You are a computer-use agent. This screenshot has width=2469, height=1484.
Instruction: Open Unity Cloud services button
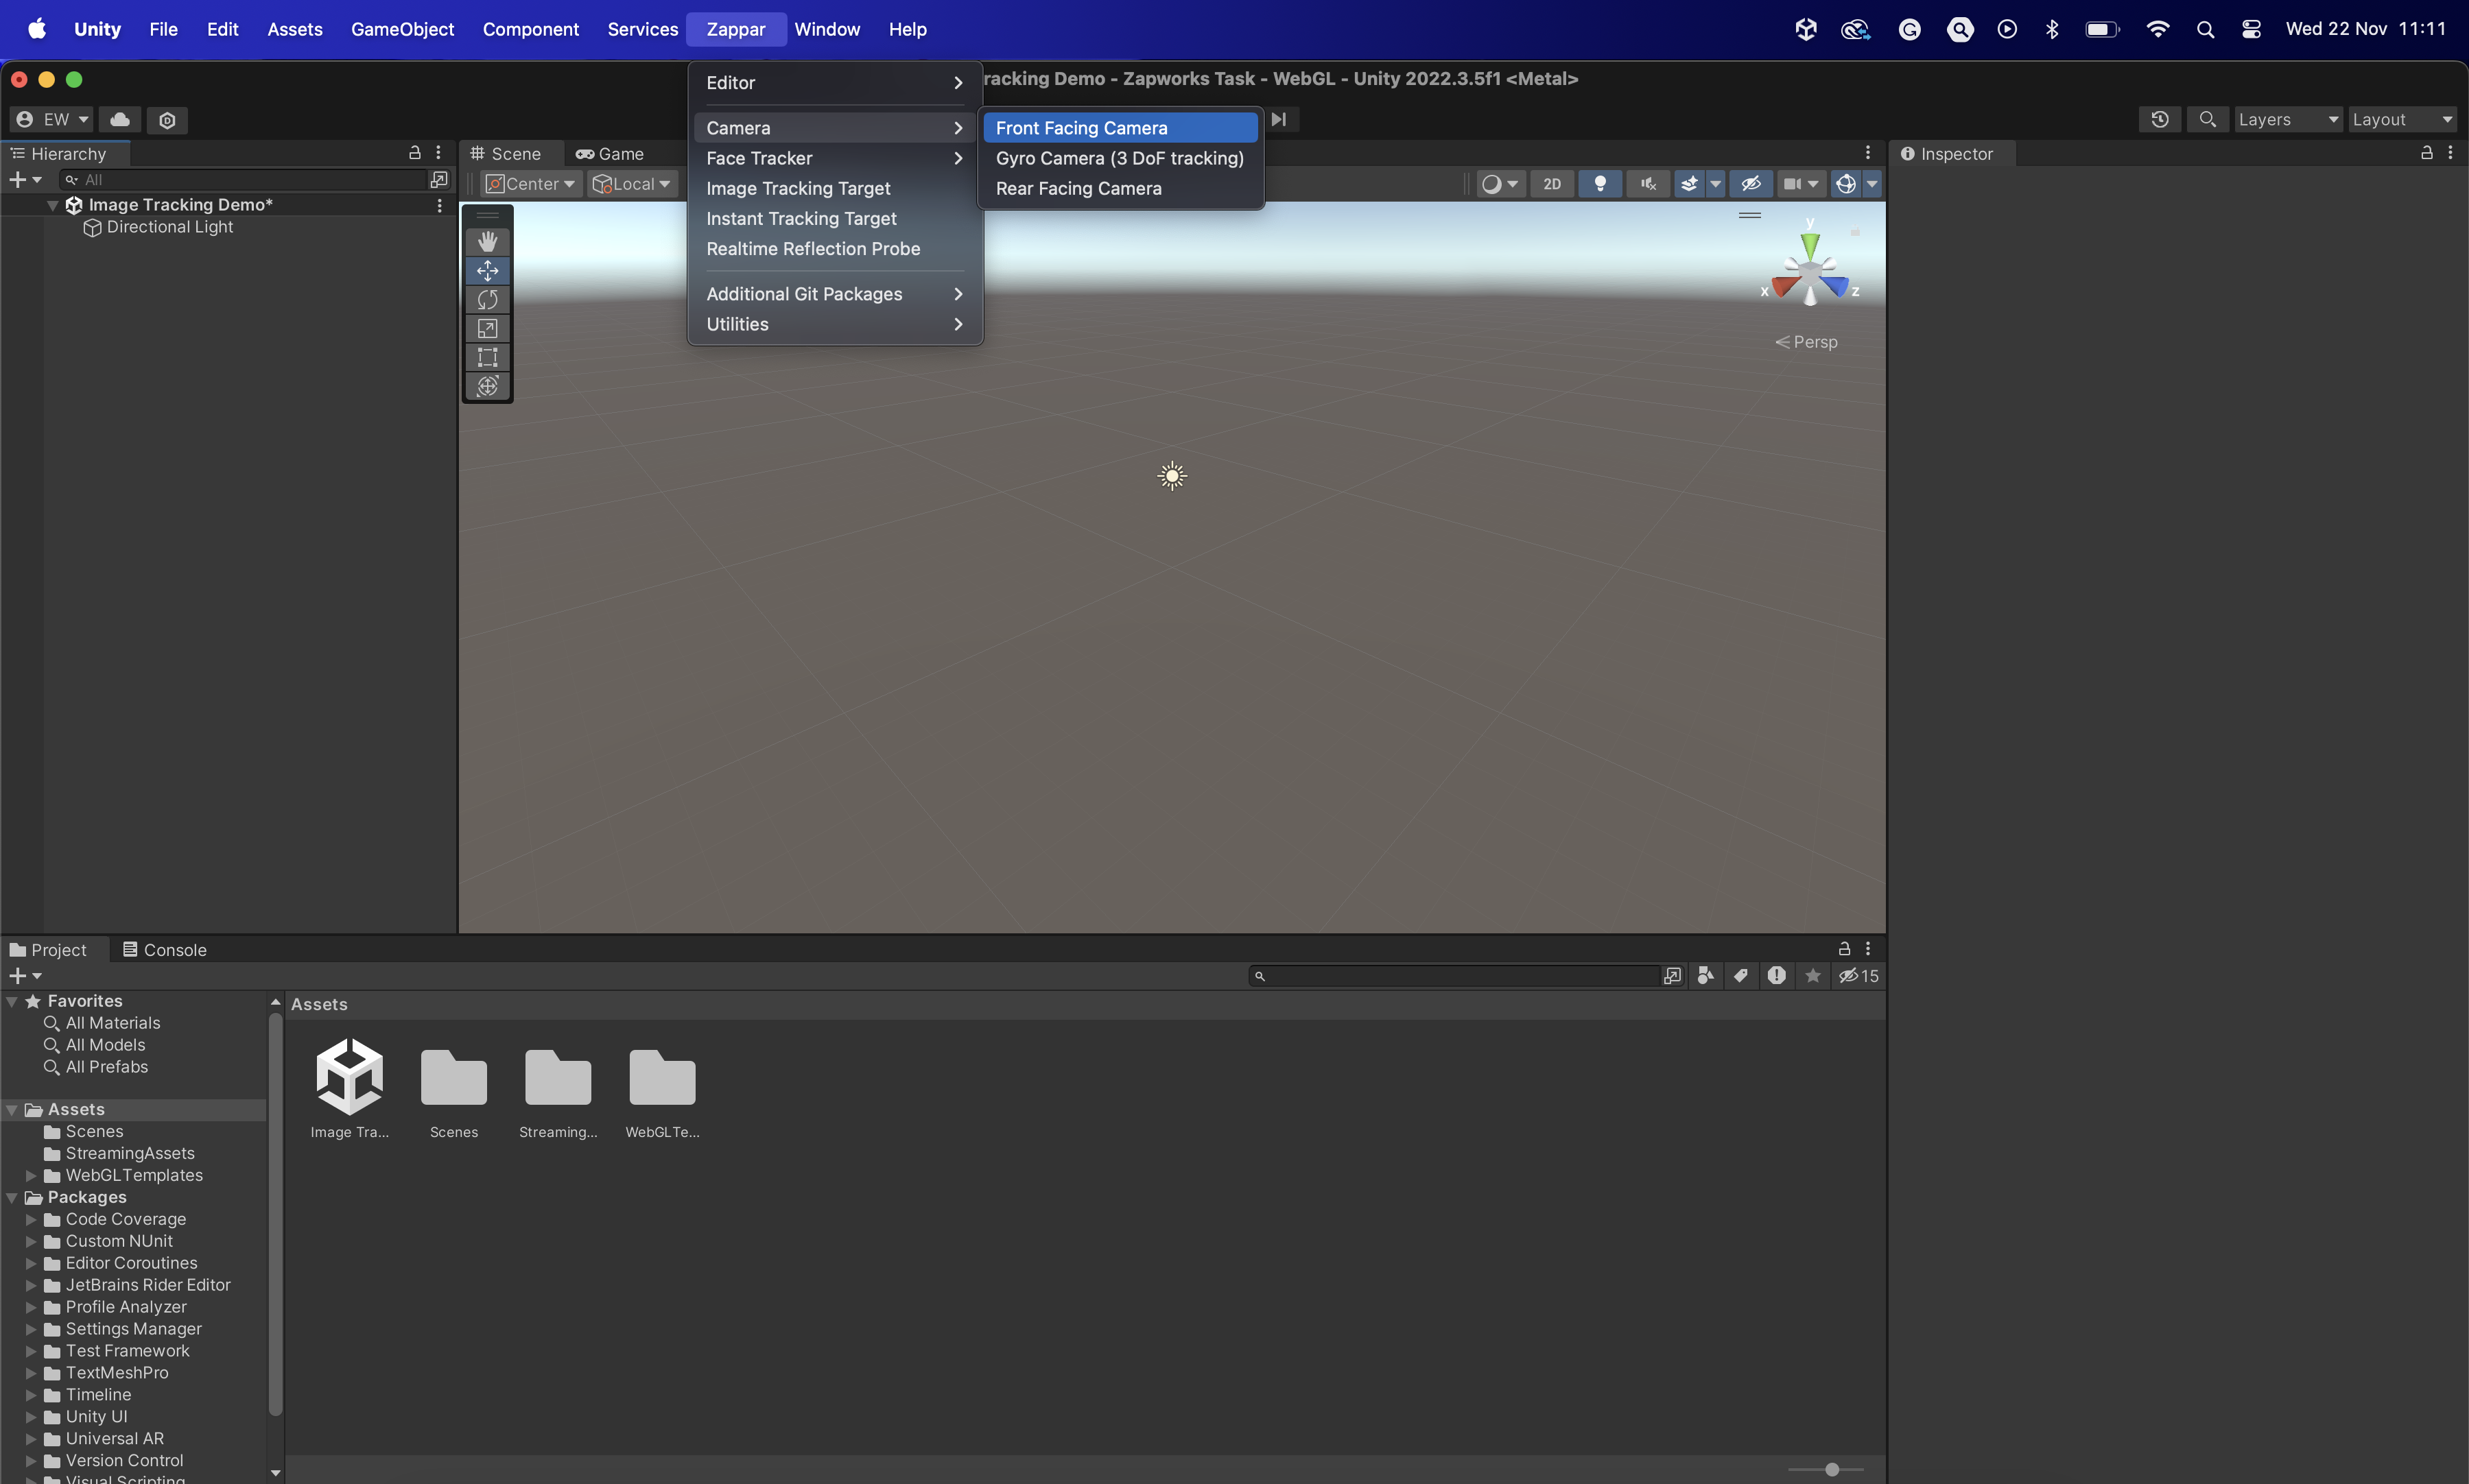coord(120,120)
